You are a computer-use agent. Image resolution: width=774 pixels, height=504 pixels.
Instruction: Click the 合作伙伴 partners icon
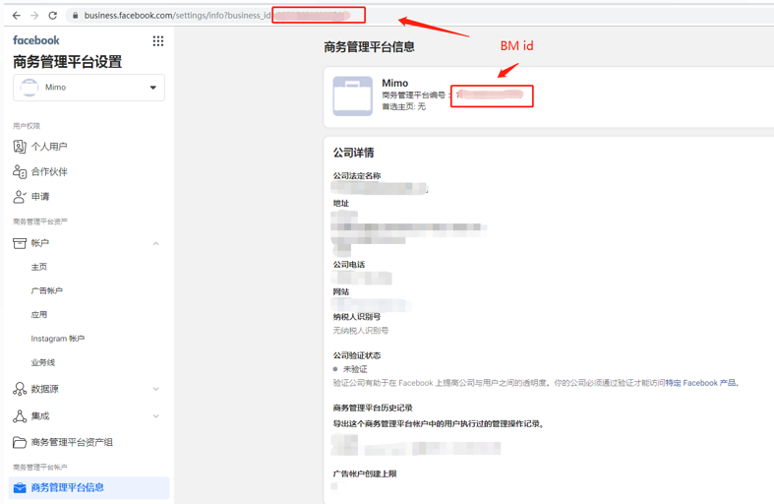pos(20,171)
